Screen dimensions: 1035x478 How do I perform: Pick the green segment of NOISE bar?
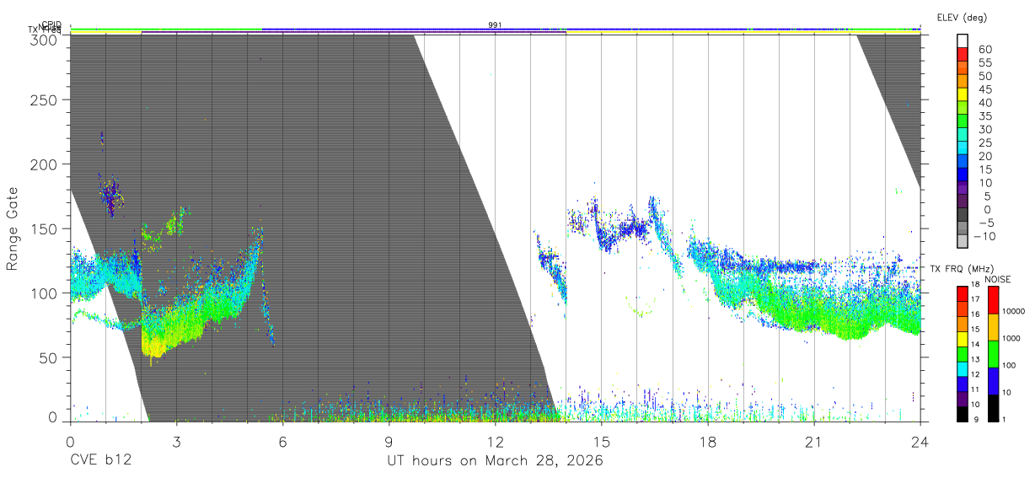click(992, 353)
